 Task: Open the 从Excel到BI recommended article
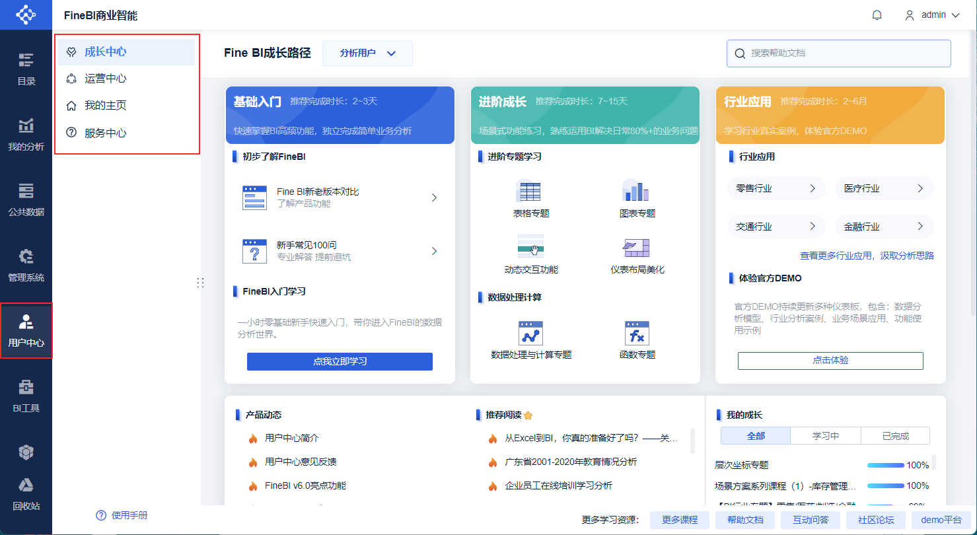(x=591, y=438)
